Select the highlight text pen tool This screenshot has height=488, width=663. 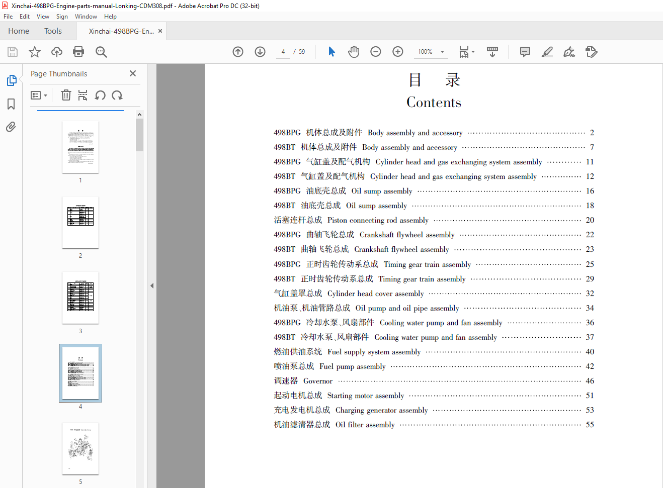tap(547, 52)
